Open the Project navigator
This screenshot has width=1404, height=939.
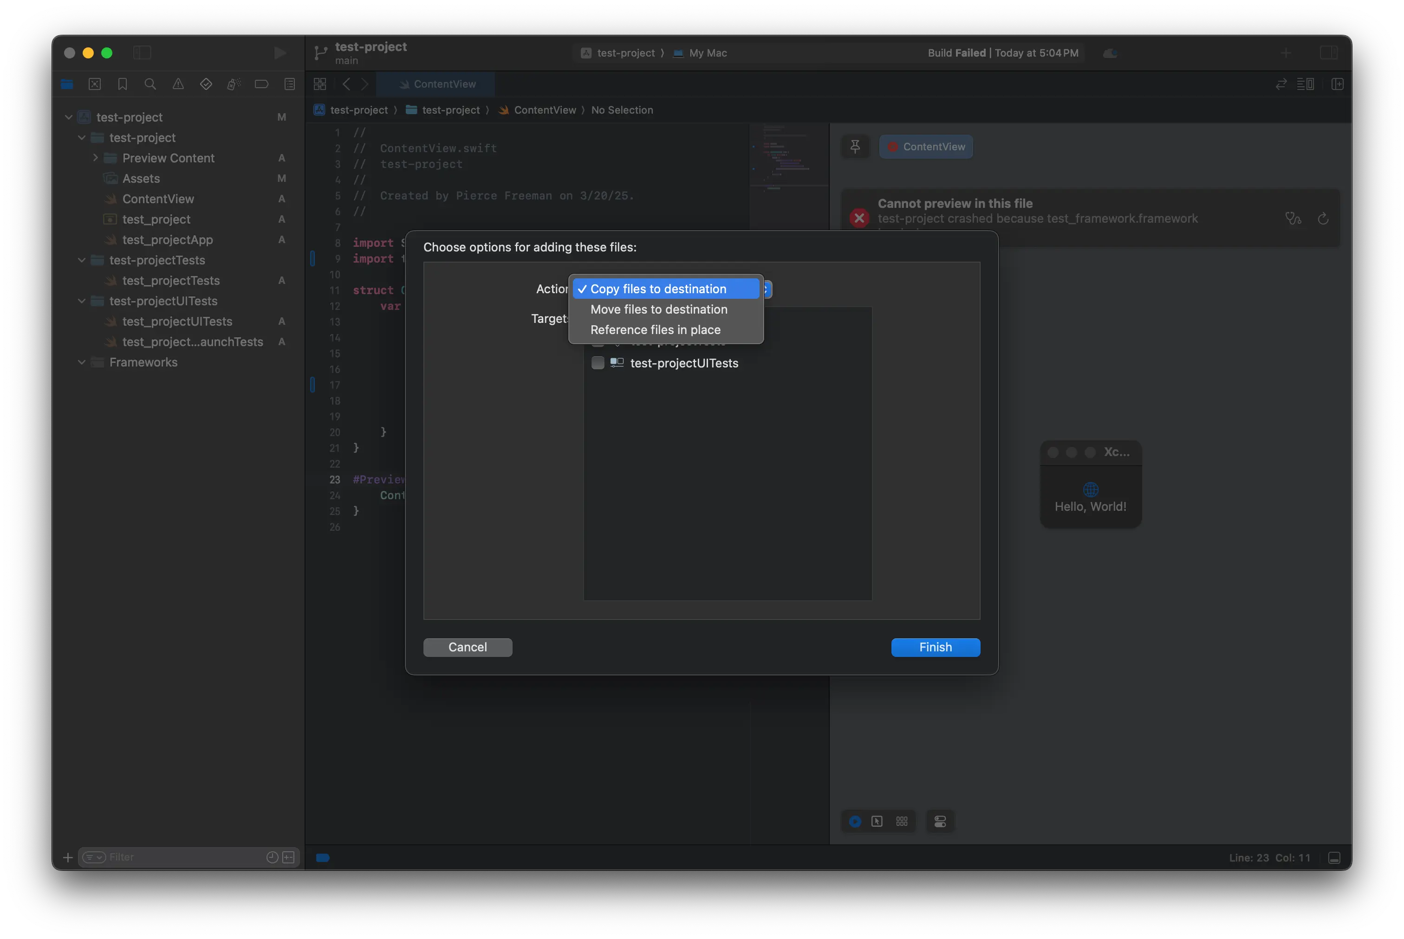point(66,84)
